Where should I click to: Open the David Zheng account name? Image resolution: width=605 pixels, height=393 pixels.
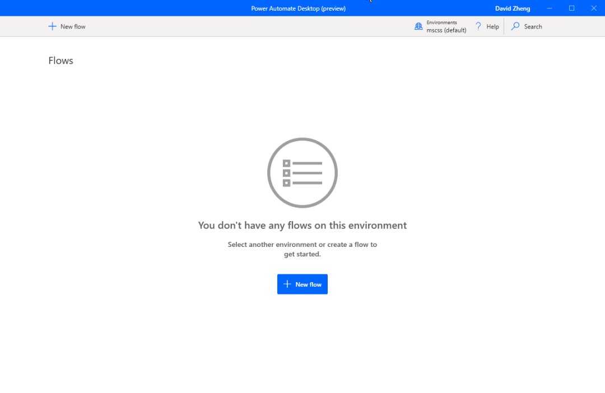pyautogui.click(x=513, y=8)
